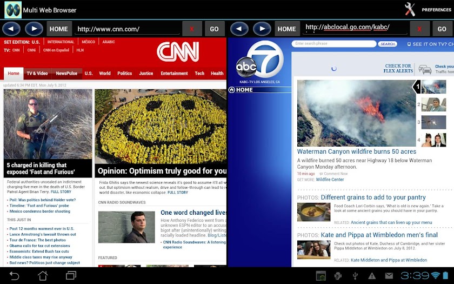Screen dimensions: 454x284
Task: Tap Android home button
Action: 43,275
